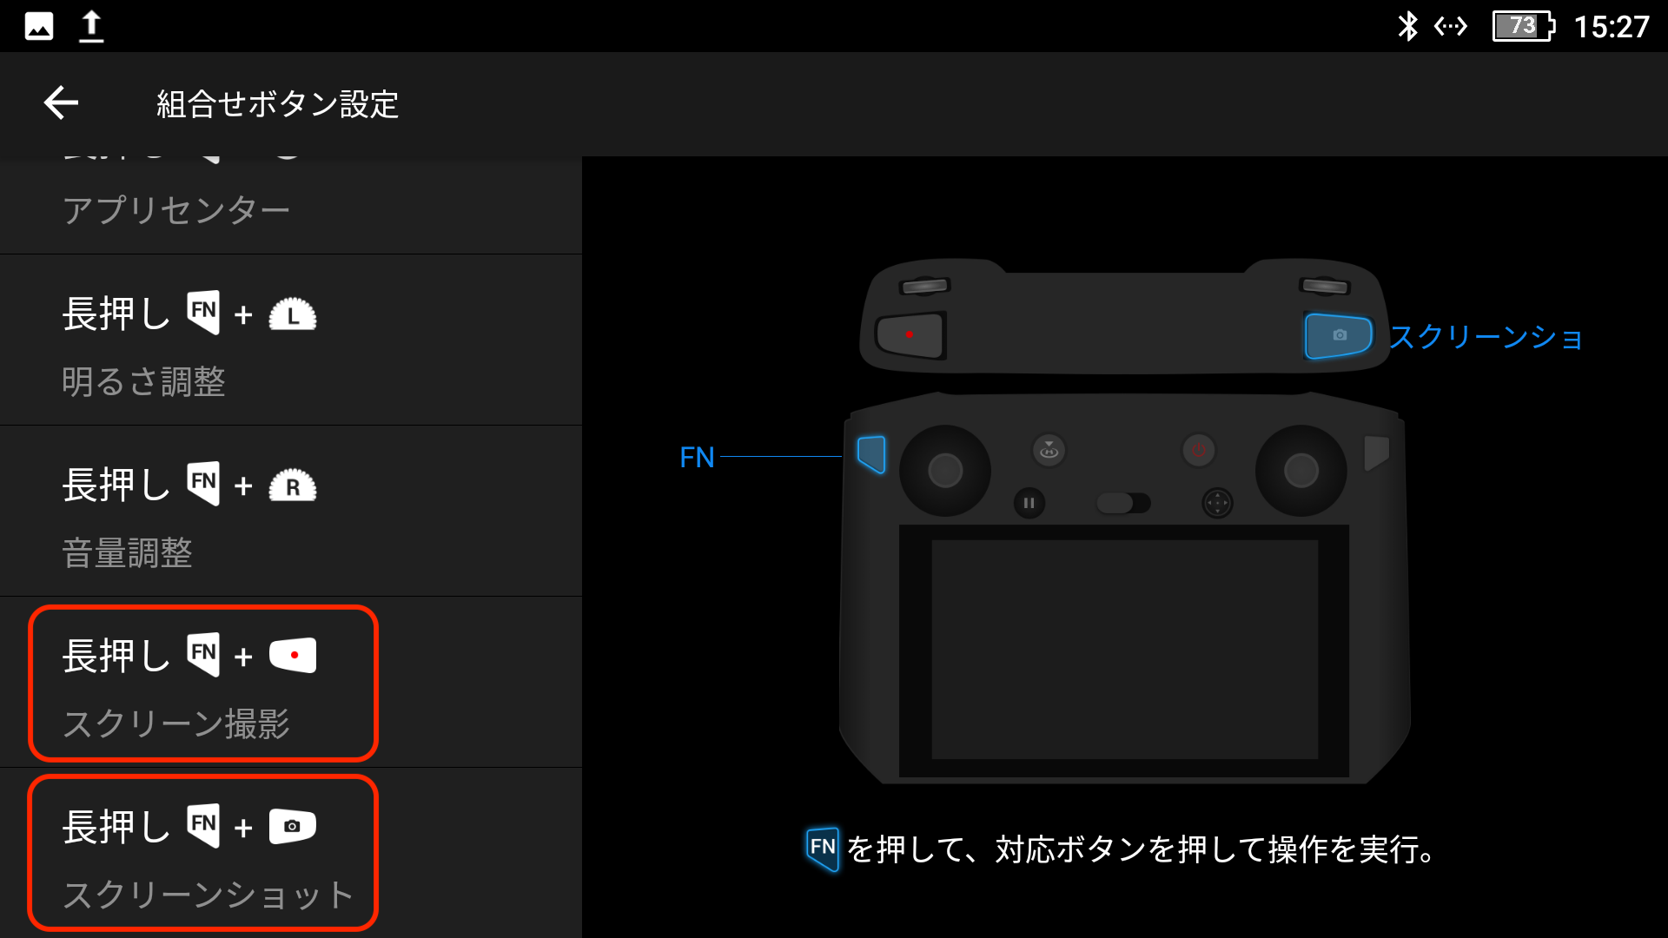This screenshot has height=938, width=1668.
Task: Click right control stick on controller diagram
Action: tap(1301, 470)
